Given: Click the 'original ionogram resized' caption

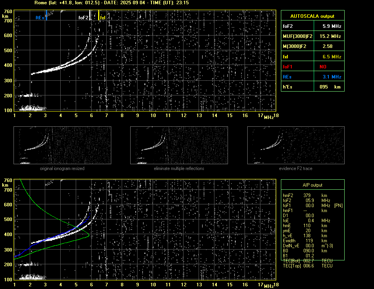Looking at the screenshot, I should click(62, 168).
